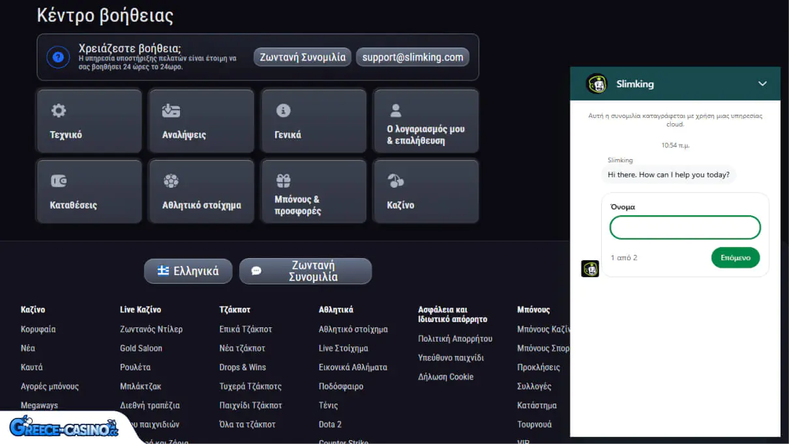This screenshot has width=789, height=444.
Task: Select Ποδόσφαιρο in Αθλητικά column
Action: click(x=341, y=386)
